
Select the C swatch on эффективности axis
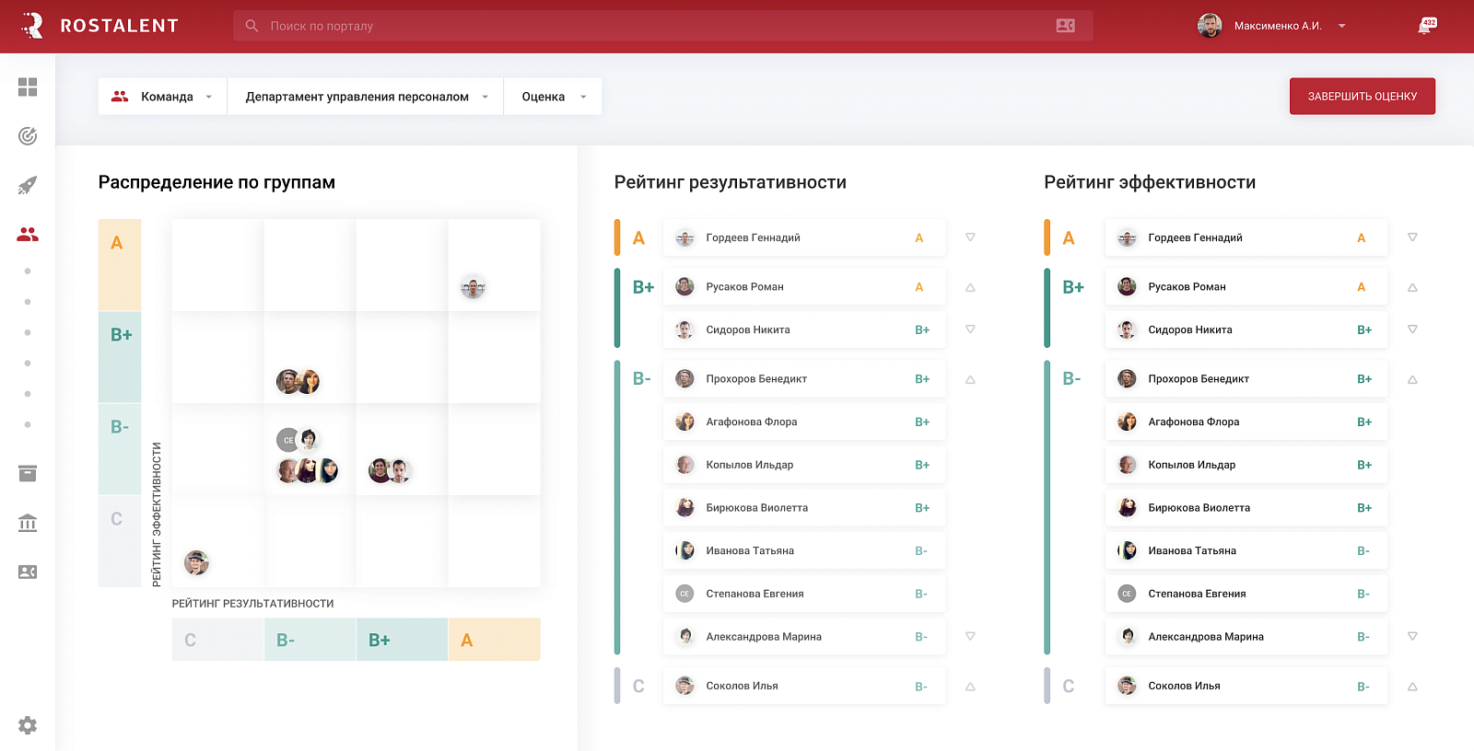click(120, 541)
